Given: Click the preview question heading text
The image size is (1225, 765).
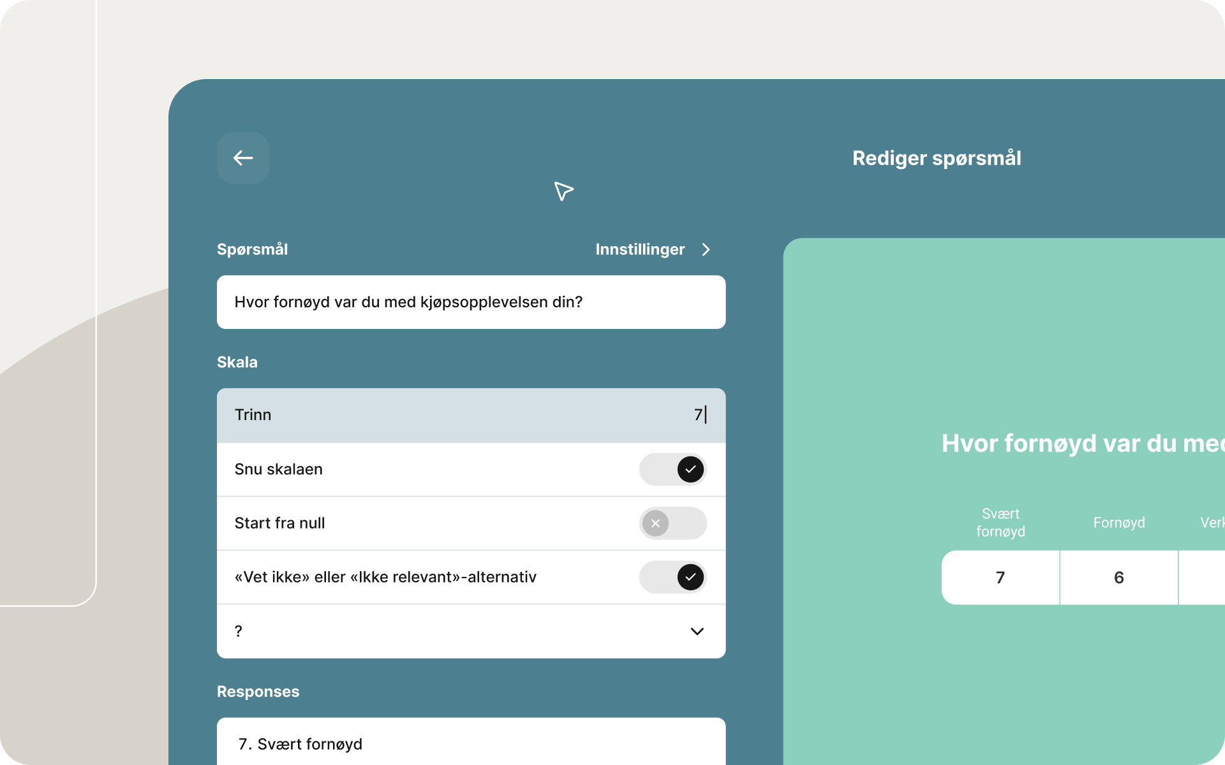Looking at the screenshot, I should [x=1082, y=443].
